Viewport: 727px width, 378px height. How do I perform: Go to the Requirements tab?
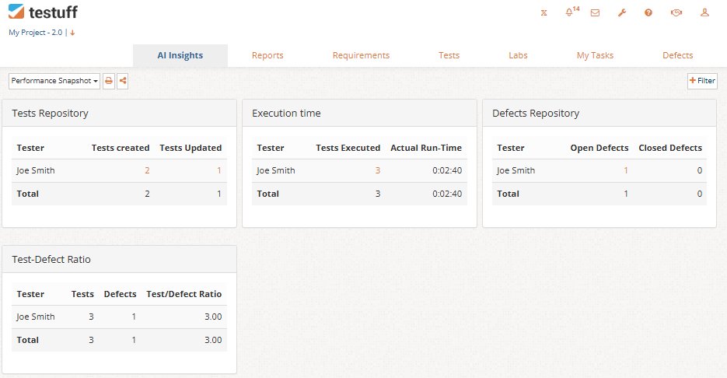point(361,55)
